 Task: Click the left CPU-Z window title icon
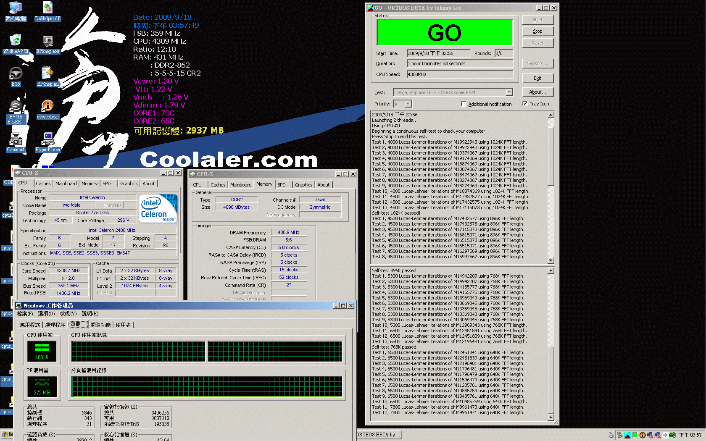click(x=18, y=173)
